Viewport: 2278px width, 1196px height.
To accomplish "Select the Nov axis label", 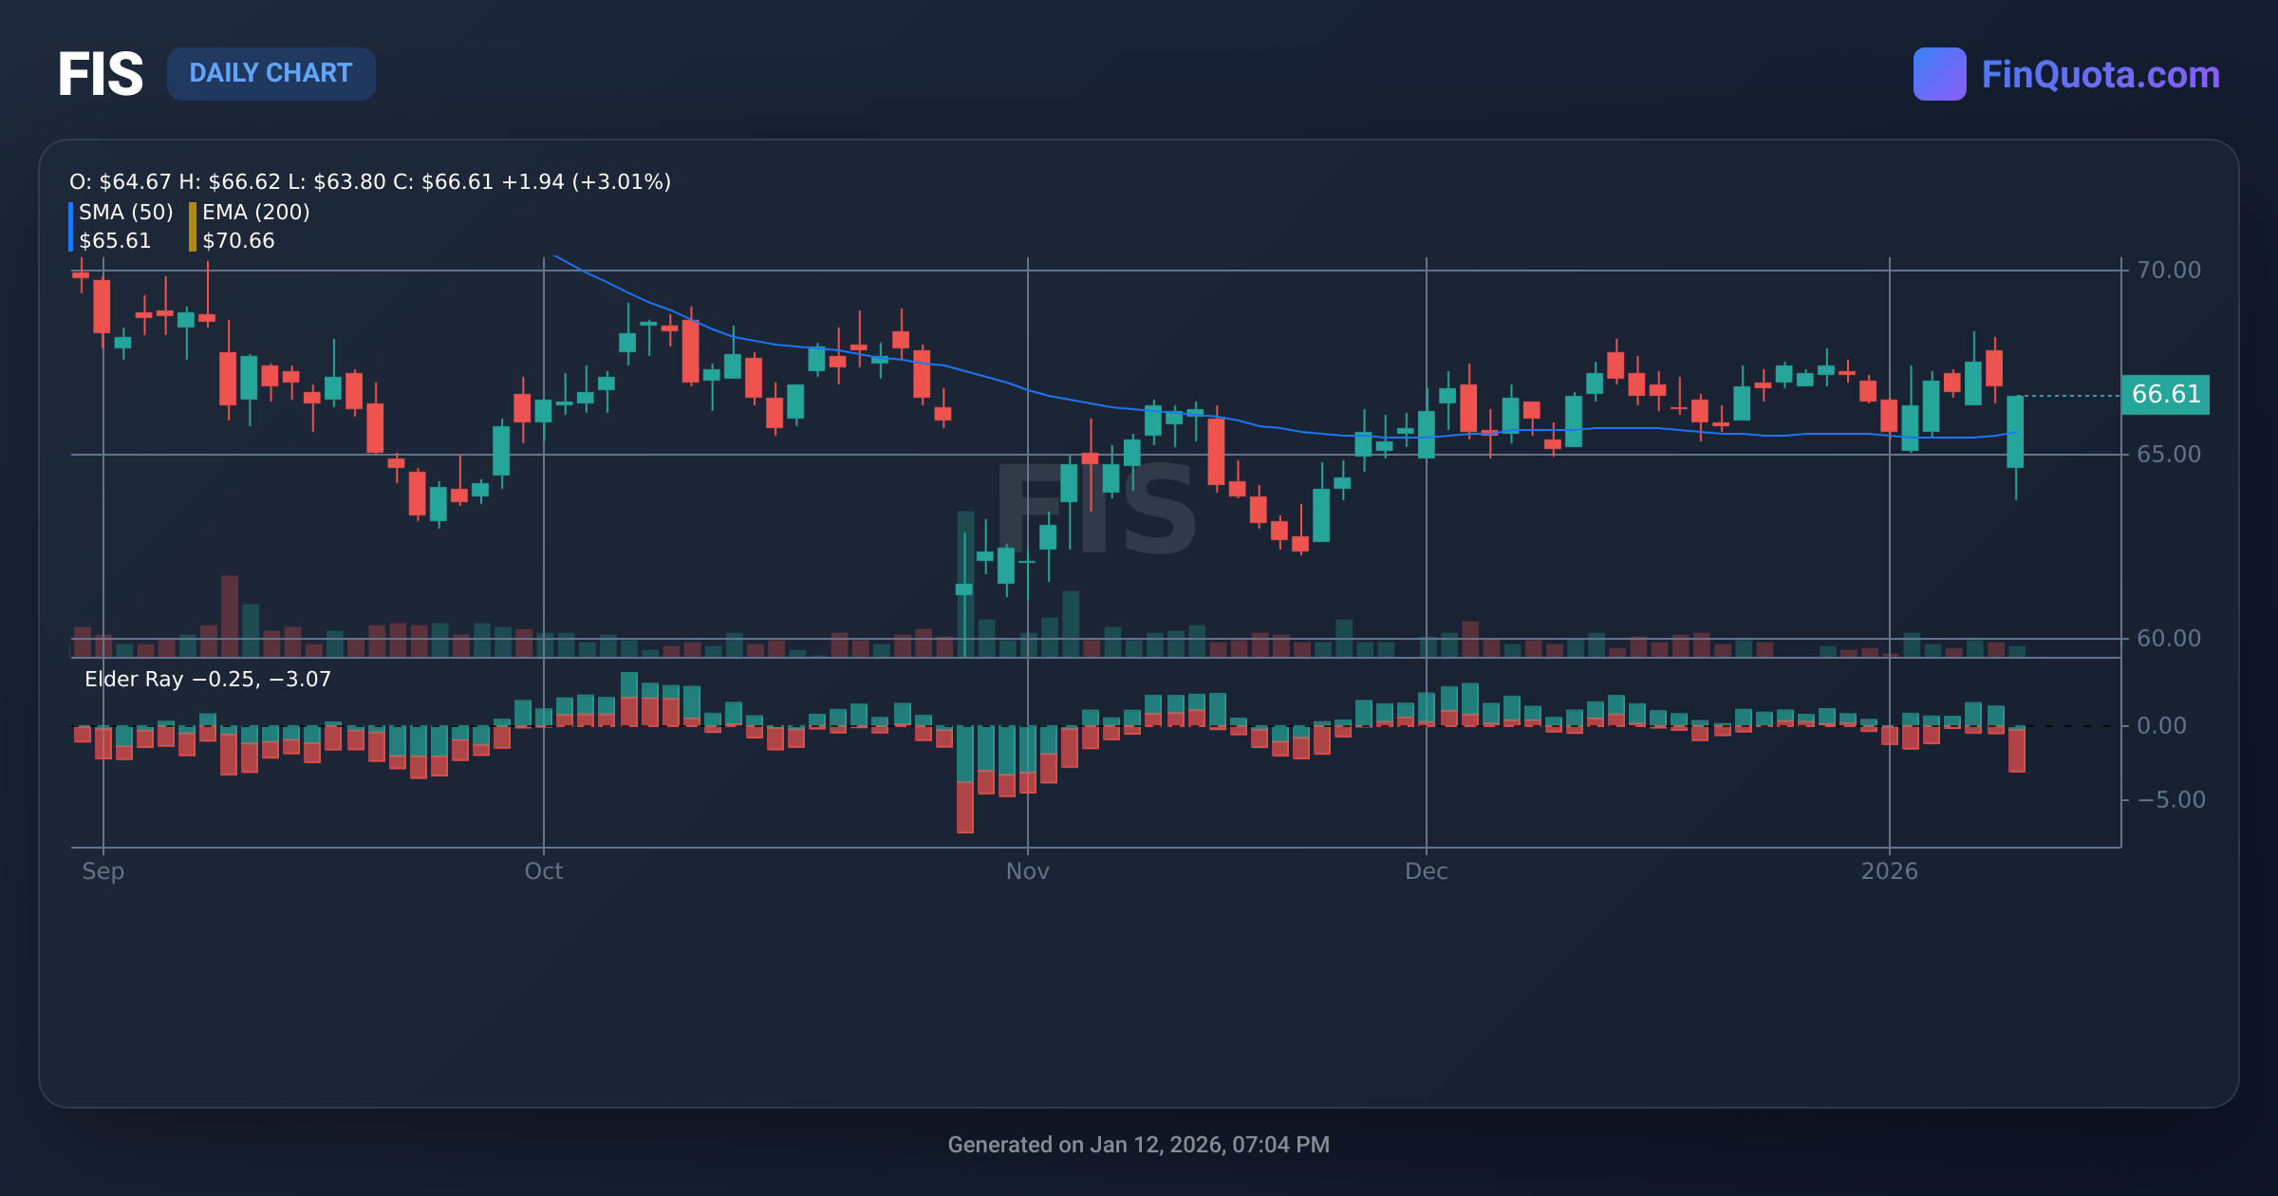I will point(1028,870).
